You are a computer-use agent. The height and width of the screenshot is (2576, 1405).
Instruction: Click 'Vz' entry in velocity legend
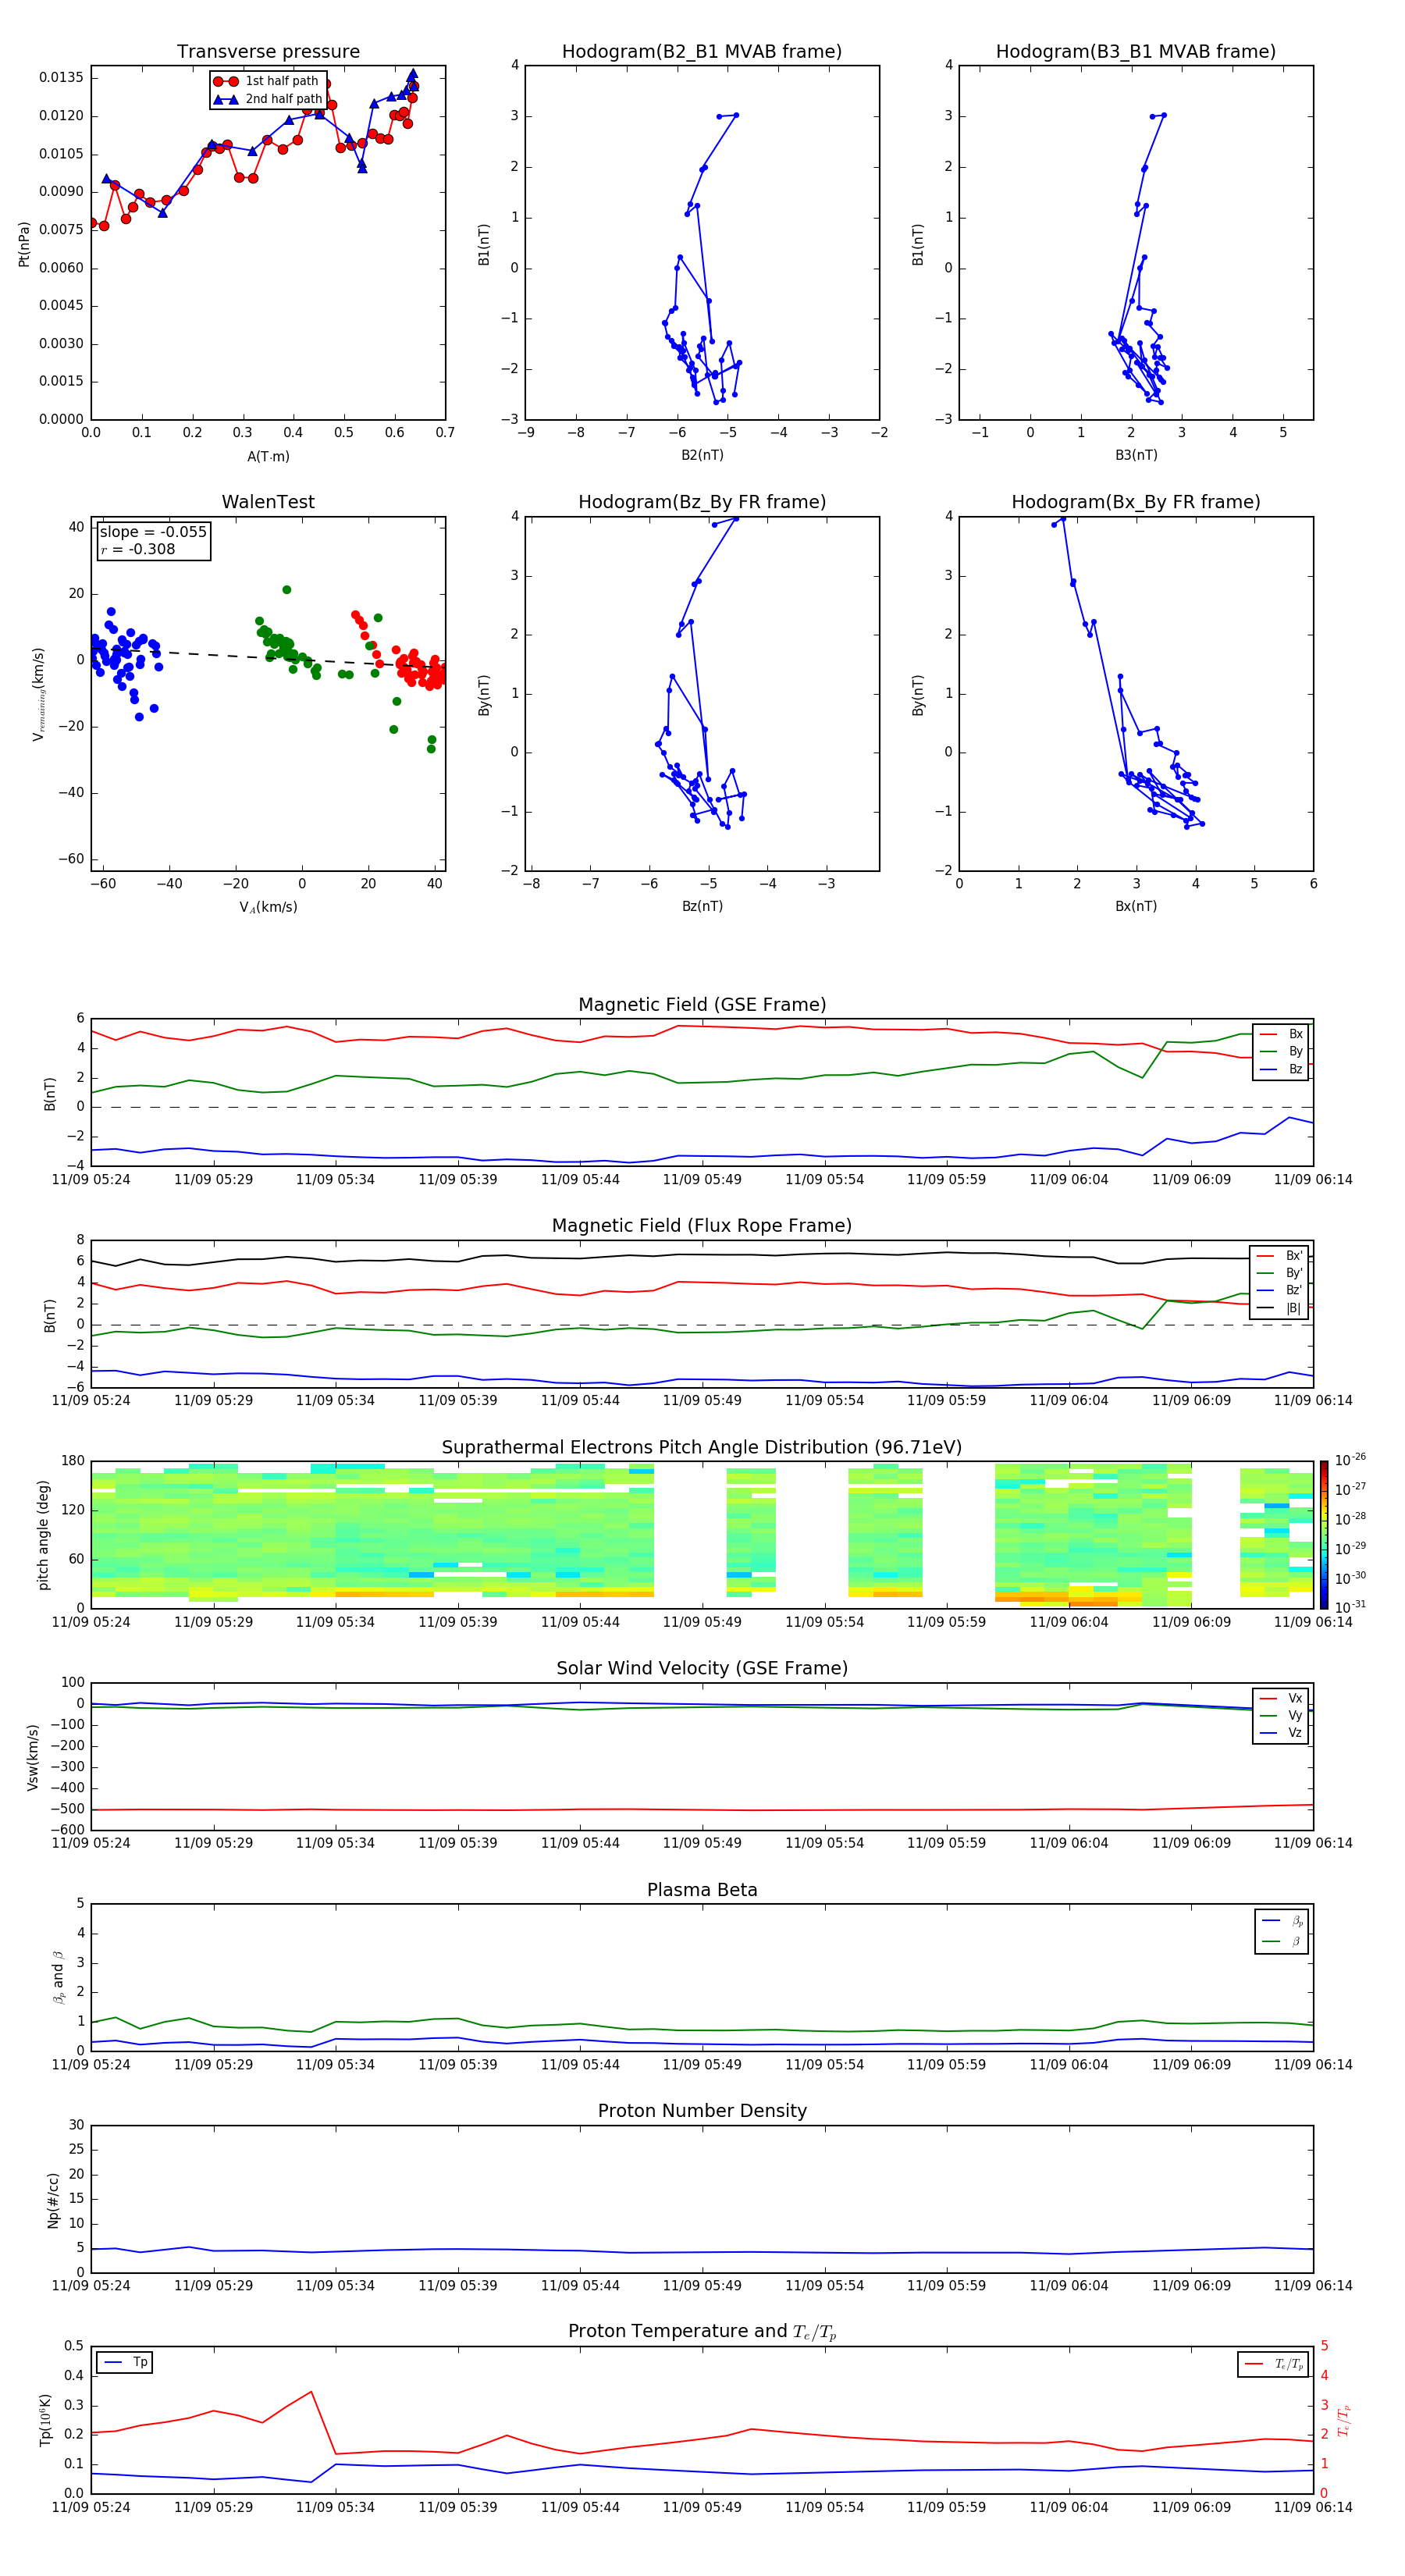[1281, 1733]
